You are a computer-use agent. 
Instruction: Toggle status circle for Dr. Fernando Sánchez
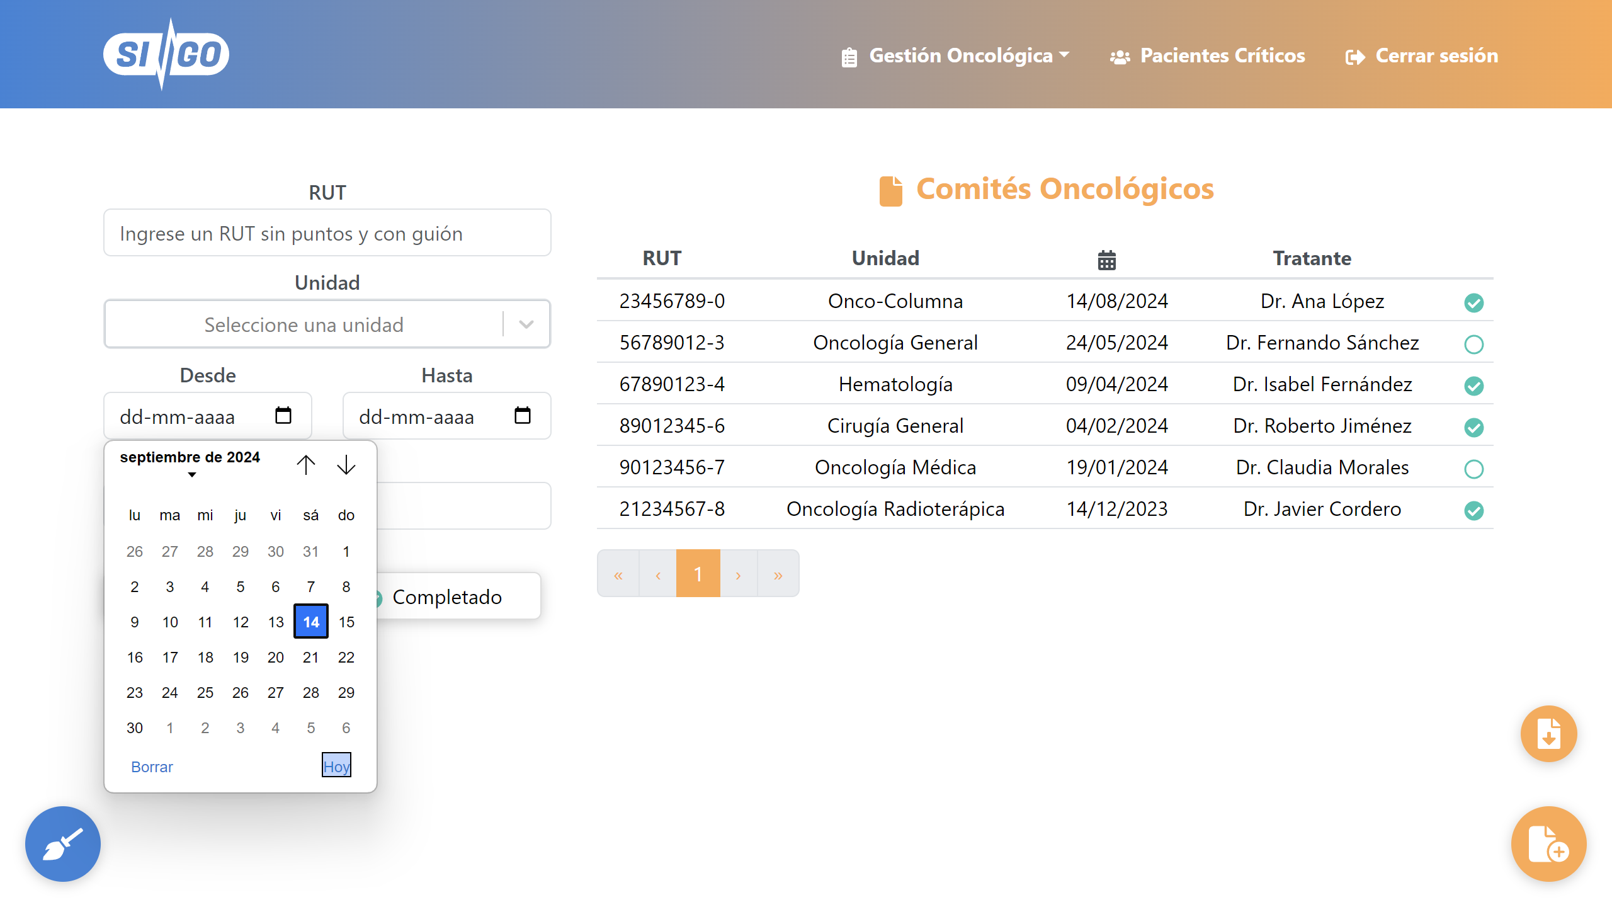click(1473, 344)
